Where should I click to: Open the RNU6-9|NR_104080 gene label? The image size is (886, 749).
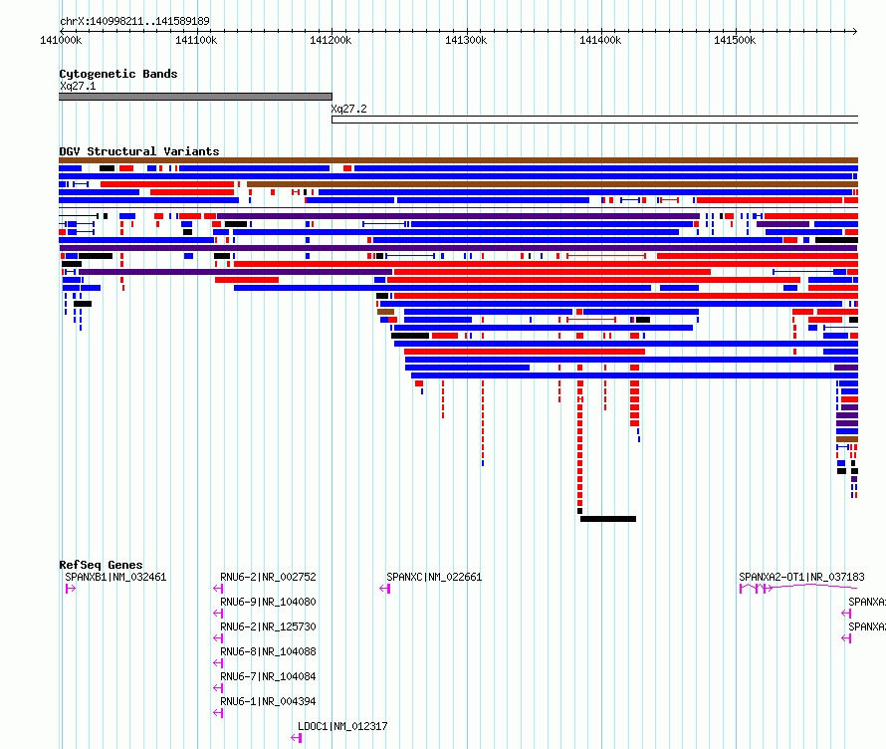[x=268, y=602]
